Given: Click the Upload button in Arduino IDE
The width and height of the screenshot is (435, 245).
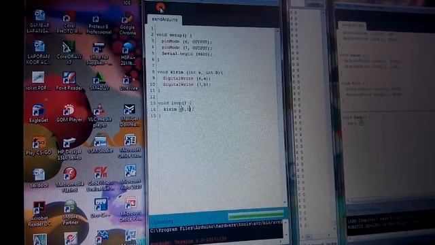Looking at the screenshot, I should [160, 7].
